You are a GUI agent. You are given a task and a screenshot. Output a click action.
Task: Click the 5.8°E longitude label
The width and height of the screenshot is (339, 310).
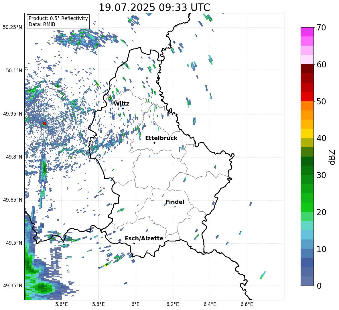[x=98, y=304]
